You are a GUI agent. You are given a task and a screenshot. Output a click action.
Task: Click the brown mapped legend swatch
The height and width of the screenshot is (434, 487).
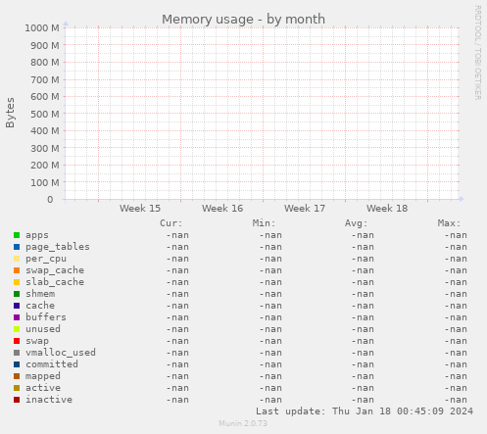coord(17,376)
